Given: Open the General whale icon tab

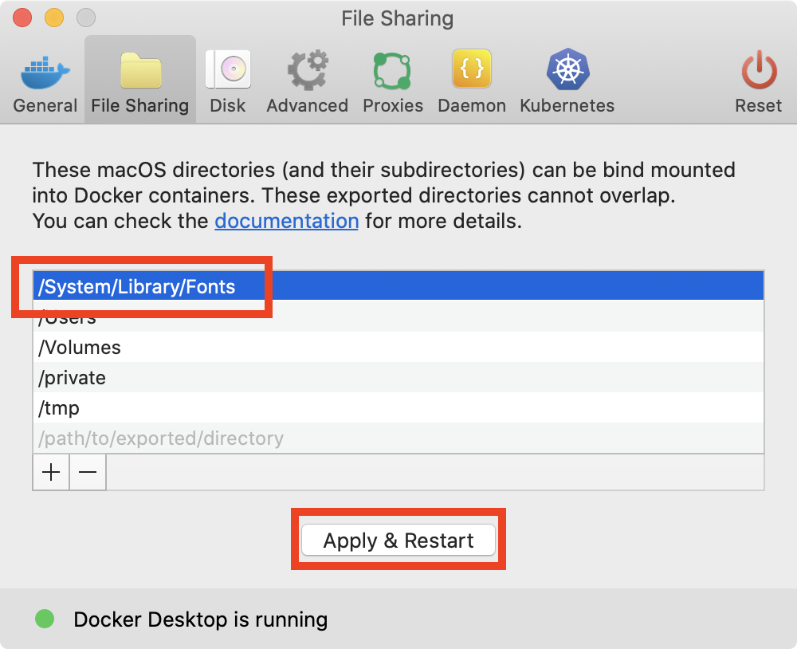Looking at the screenshot, I should [45, 73].
